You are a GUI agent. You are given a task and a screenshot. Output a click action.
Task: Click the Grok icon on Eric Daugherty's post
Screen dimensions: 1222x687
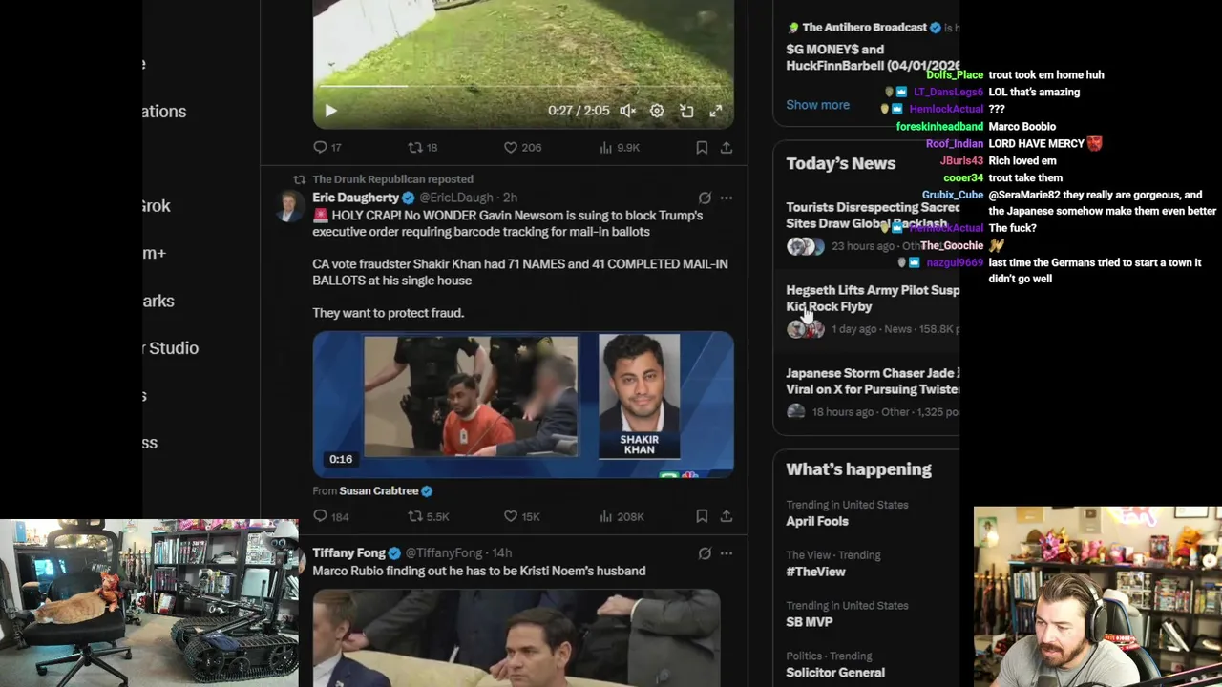(705, 198)
